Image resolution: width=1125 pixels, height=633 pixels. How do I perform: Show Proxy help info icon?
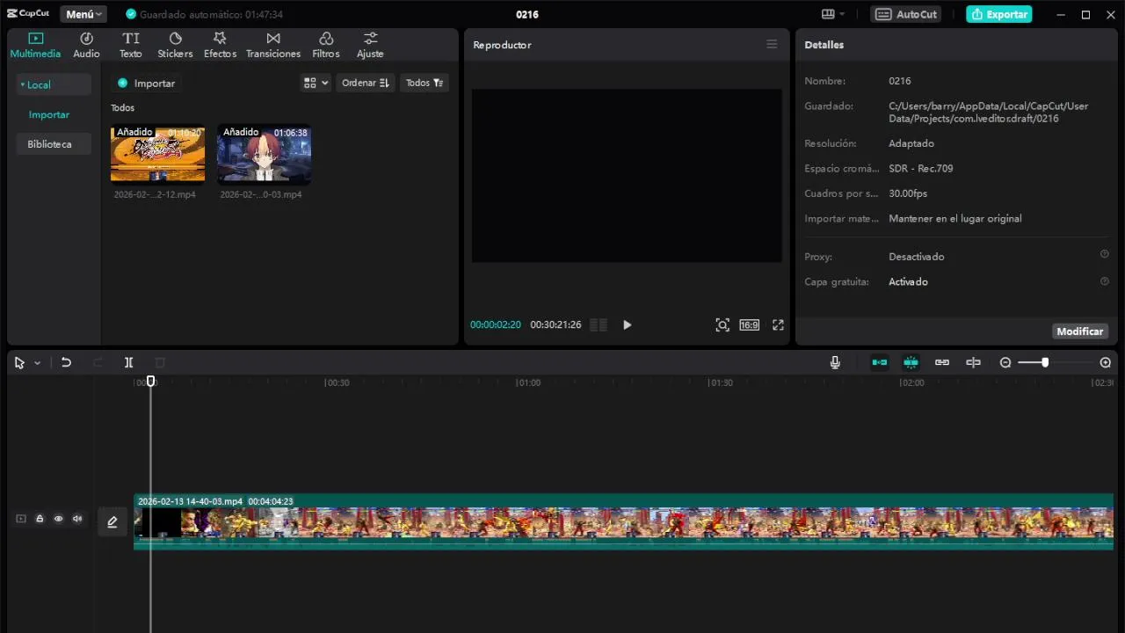tap(1105, 254)
